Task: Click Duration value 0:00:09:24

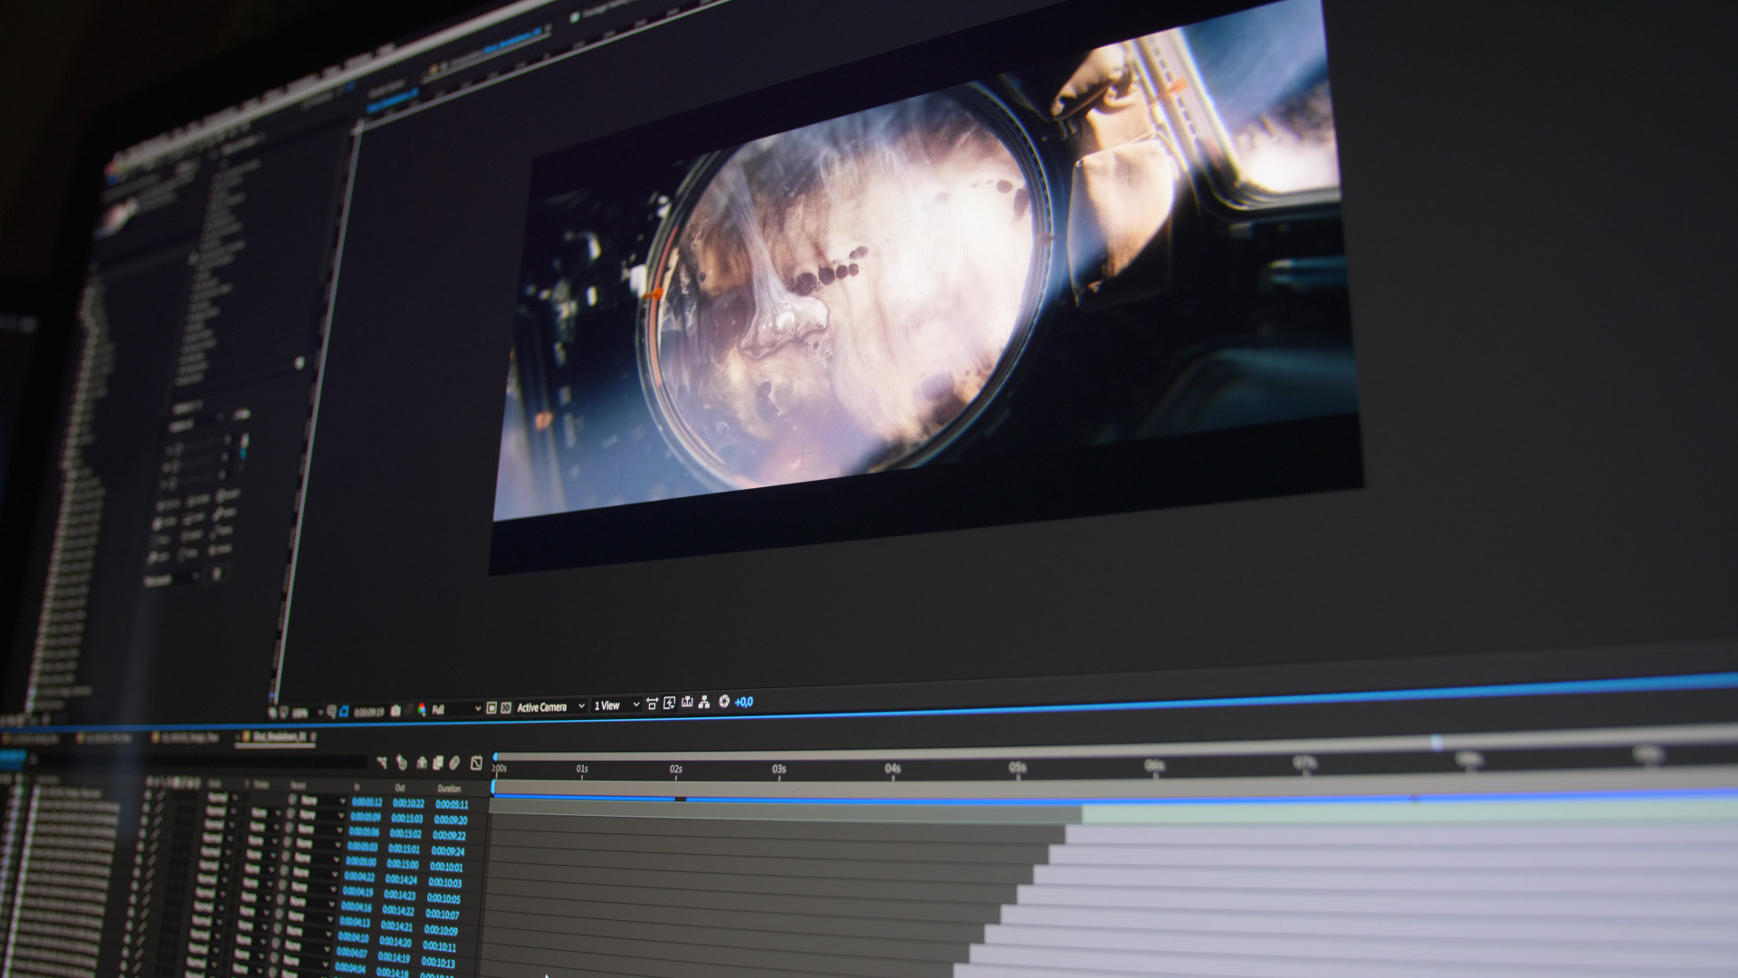Action: tap(448, 851)
